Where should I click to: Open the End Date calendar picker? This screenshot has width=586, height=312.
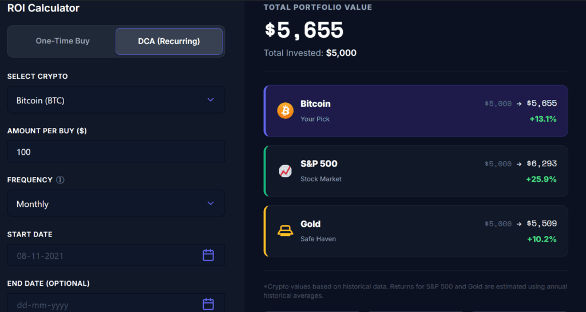208,304
